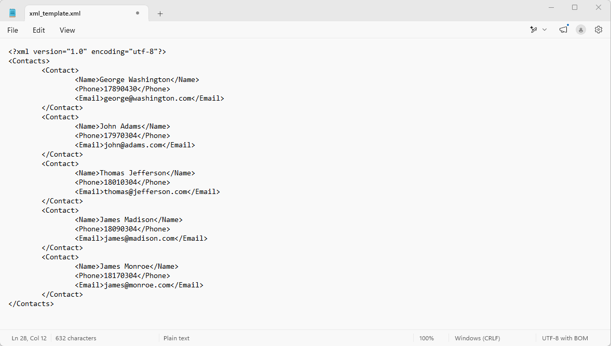This screenshot has width=611, height=346.
Task: Click the thomas@jefferson.com email line
Action: click(147, 191)
